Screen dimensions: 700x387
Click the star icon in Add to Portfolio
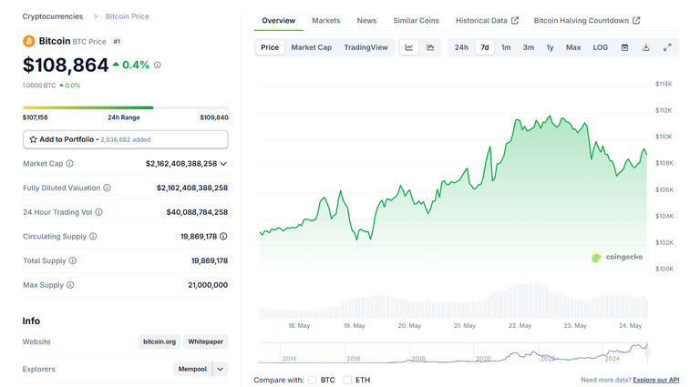tap(33, 139)
